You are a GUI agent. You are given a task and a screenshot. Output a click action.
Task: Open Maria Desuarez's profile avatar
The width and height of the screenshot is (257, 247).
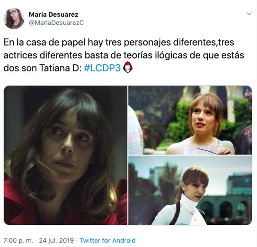pyautogui.click(x=14, y=18)
